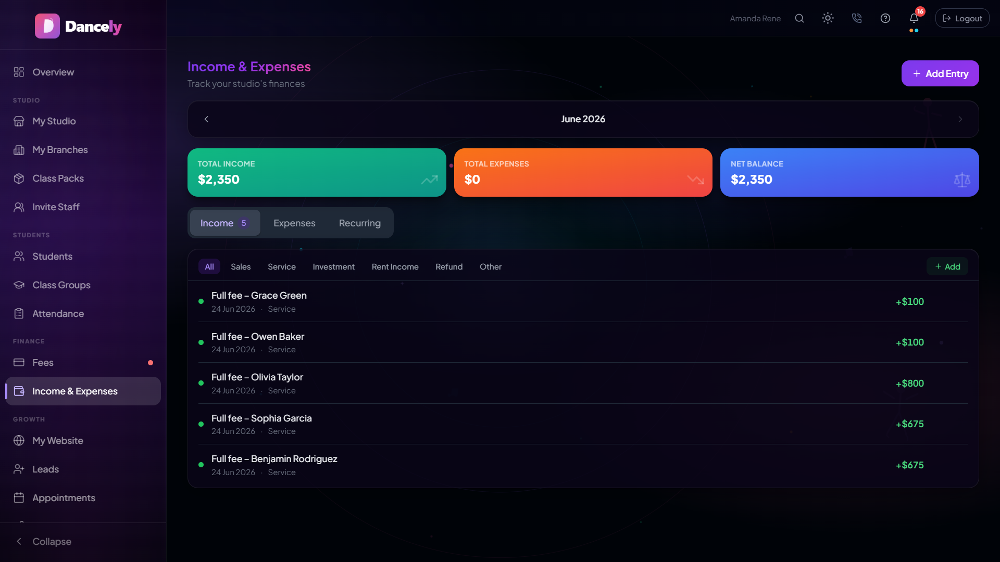1000x562 pixels.
Task: Switch to the Expenses tab
Action: [x=294, y=223]
